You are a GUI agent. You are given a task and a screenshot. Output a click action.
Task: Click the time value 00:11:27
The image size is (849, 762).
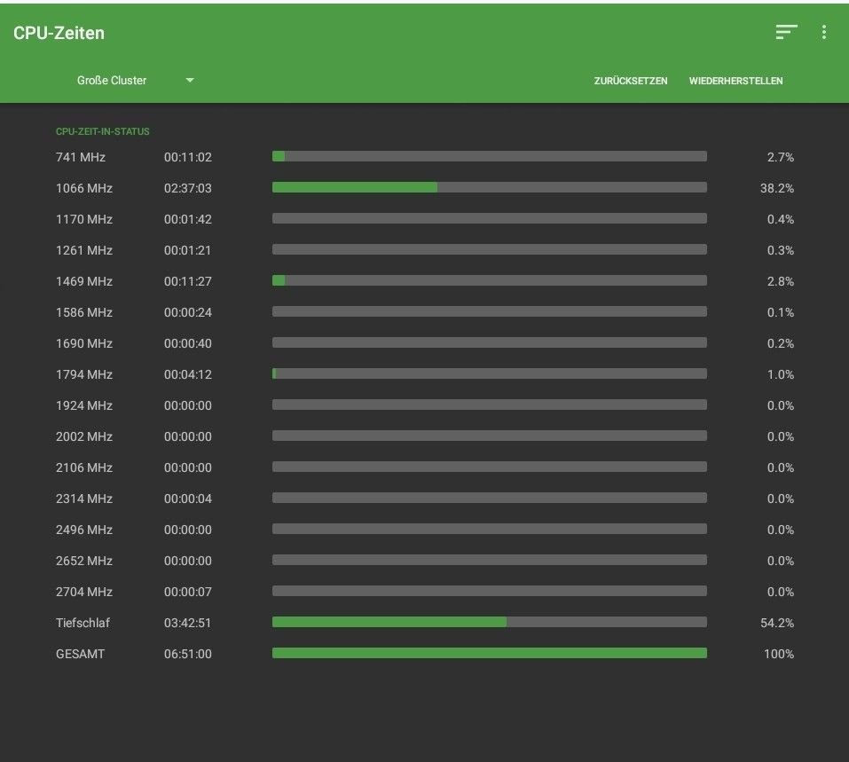[188, 281]
